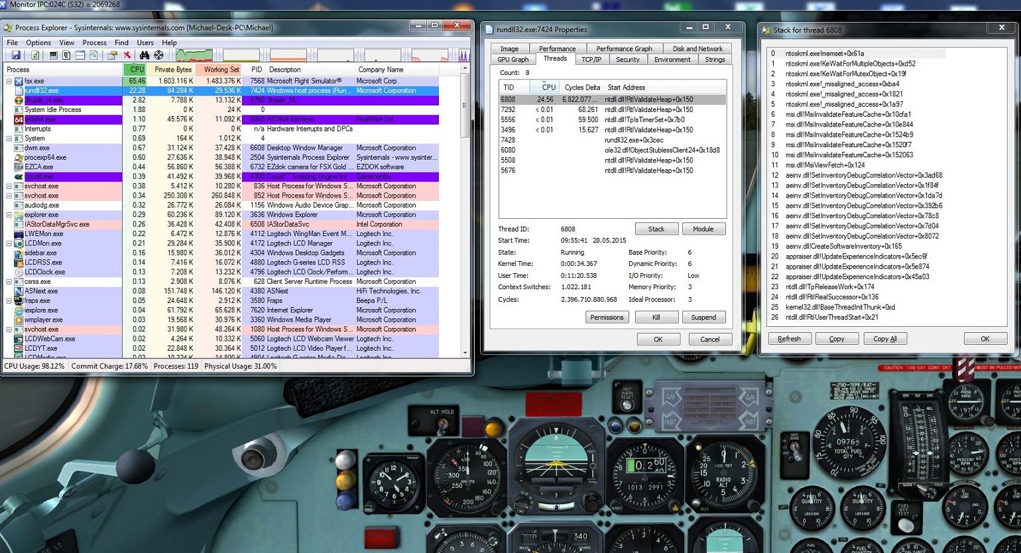Click the iexplore.exe Internet Explorer icon
Screen dimensions: 1021x553
[19, 310]
